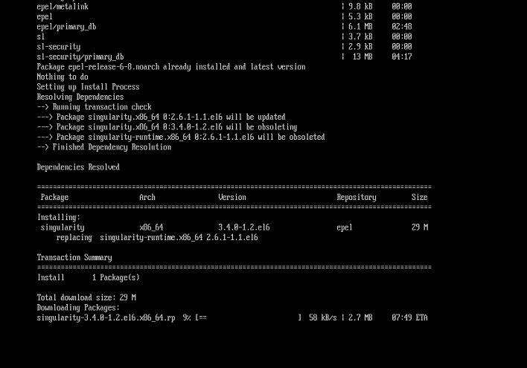Click the '2.7 MB' downloaded amount

click(x=360, y=318)
